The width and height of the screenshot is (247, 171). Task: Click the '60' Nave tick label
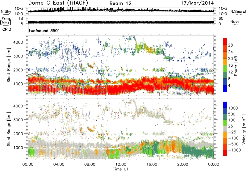click(221, 19)
